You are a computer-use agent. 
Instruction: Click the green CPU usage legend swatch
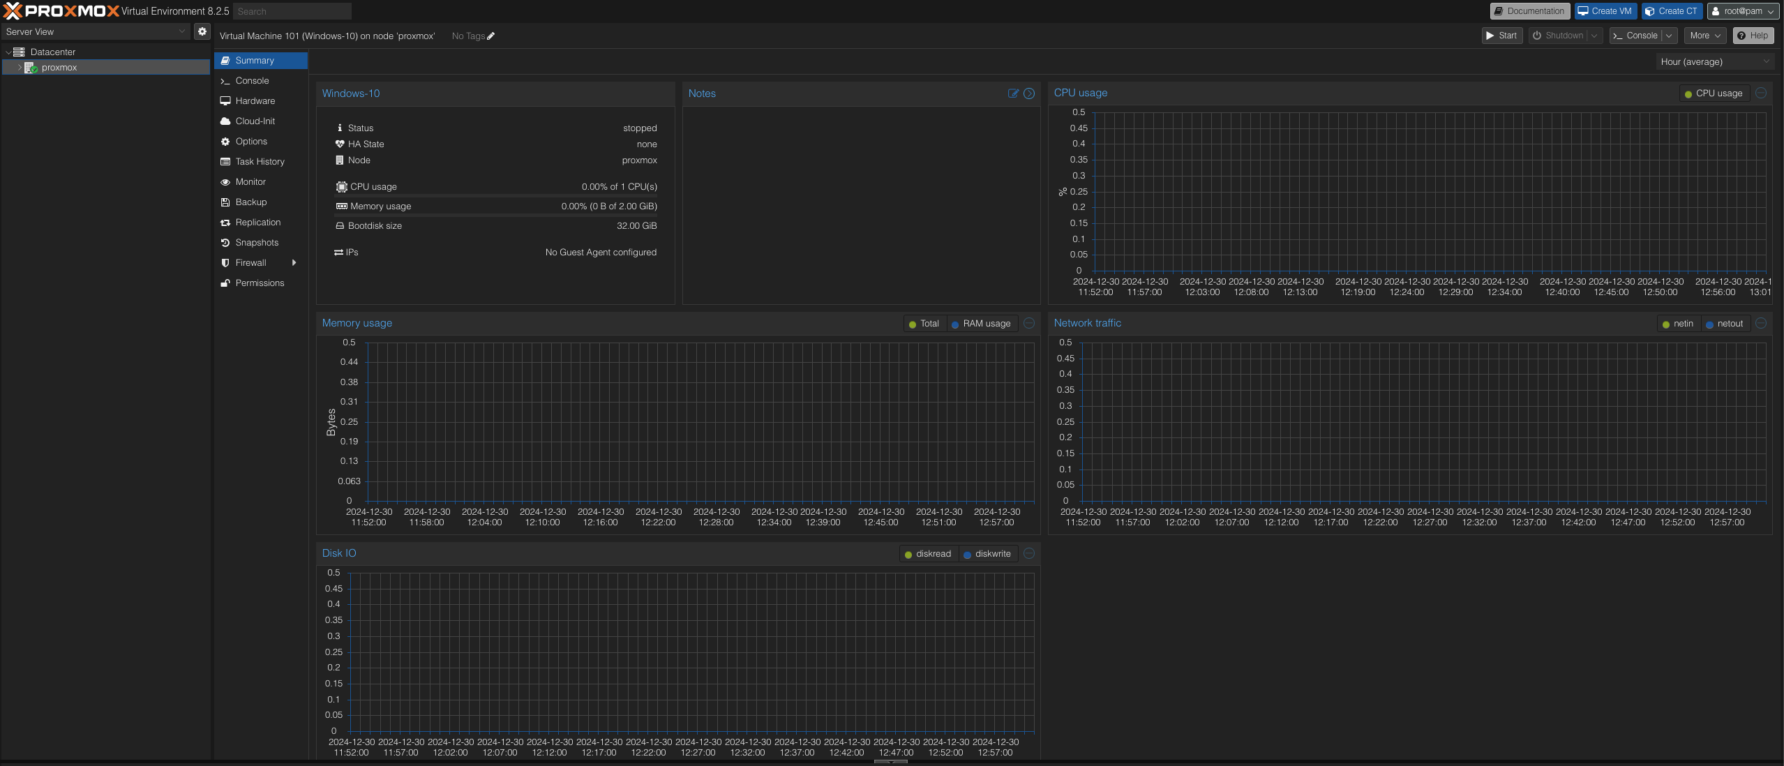pos(1688,94)
